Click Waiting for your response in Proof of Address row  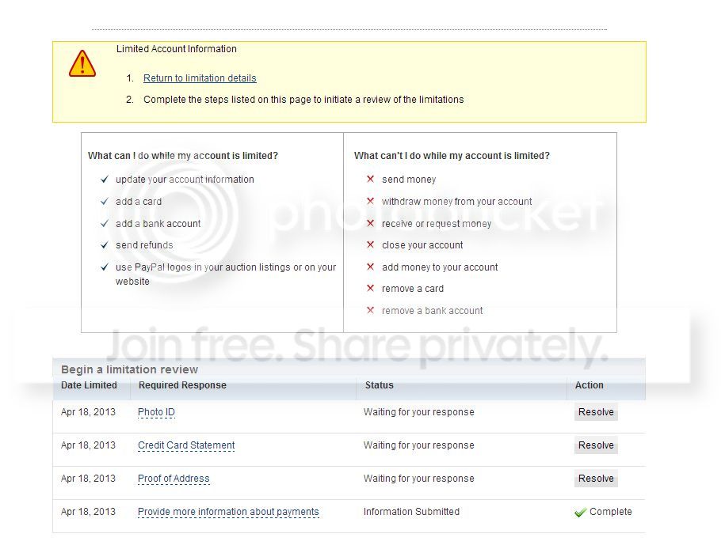click(x=419, y=479)
